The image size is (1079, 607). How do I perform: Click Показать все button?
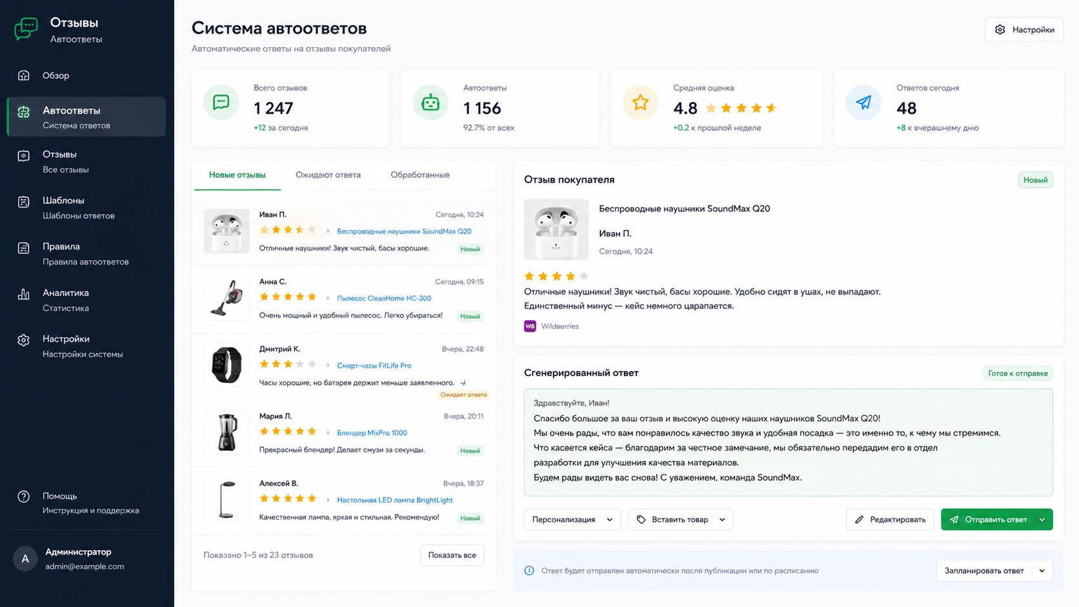[452, 555]
